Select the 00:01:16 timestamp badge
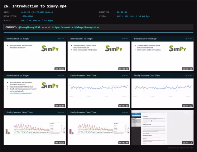This screenshot has width=197, height=152. click(187, 106)
